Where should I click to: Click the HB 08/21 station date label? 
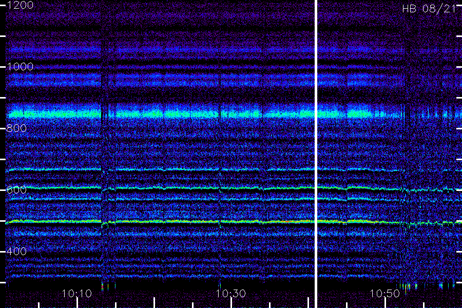pyautogui.click(x=429, y=9)
